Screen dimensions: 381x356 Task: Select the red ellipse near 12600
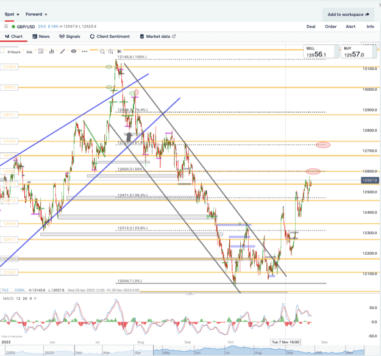[x=313, y=171]
